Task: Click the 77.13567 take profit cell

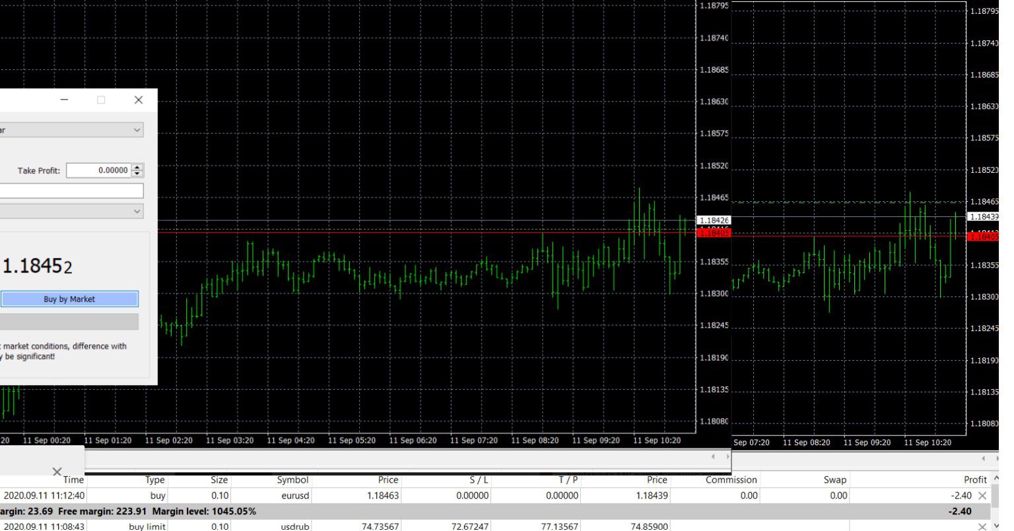Action: [x=560, y=526]
